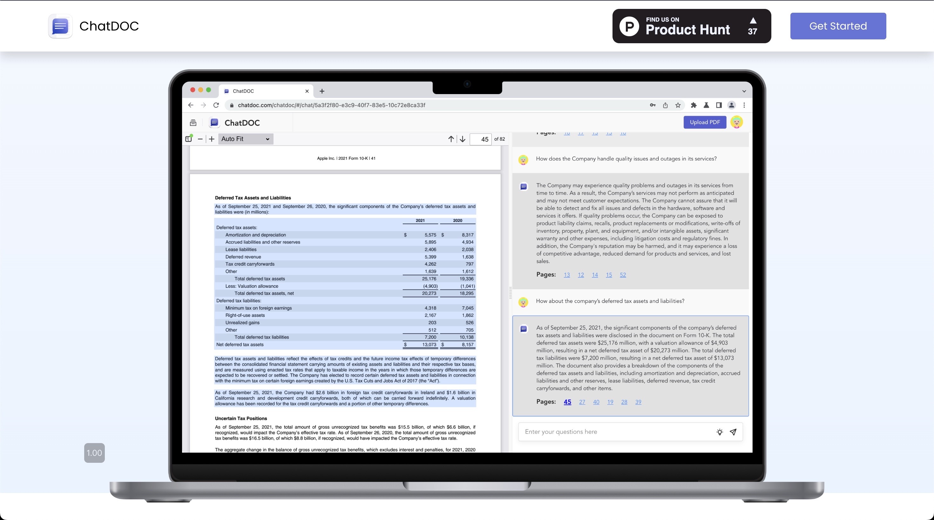Open page 52 link in the quality issues answer

coord(623,275)
